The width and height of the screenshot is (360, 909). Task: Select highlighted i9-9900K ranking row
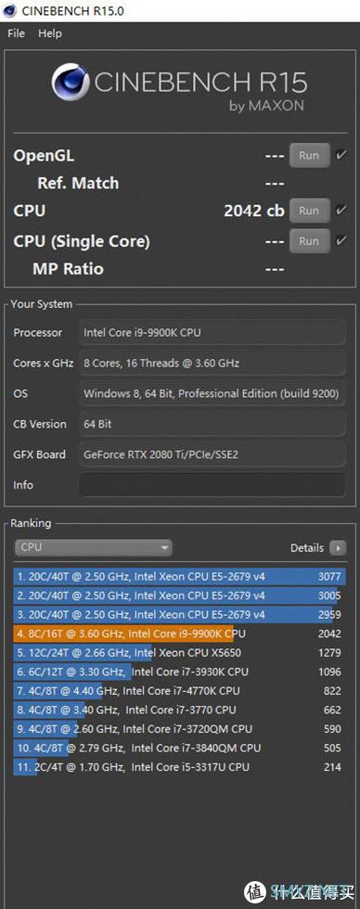point(180,634)
